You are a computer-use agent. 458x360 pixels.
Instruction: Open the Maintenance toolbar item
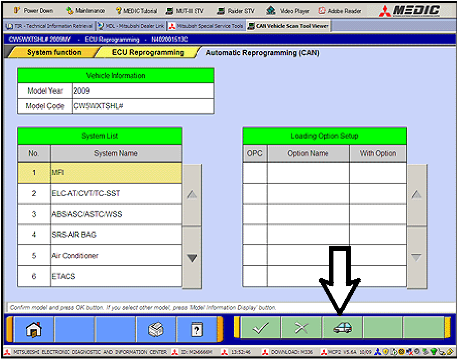click(85, 11)
